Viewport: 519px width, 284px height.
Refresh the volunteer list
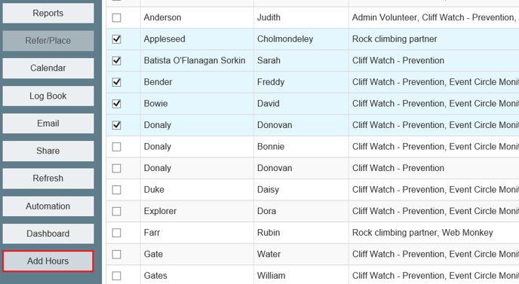pyautogui.click(x=48, y=179)
